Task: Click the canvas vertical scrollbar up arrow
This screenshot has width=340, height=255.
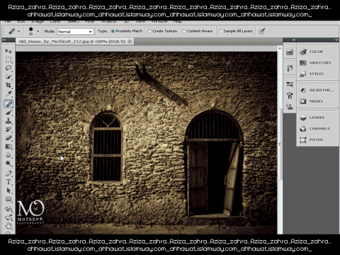Action: pos(279,48)
